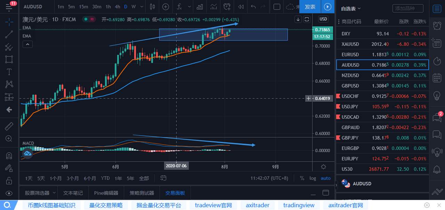Image resolution: width=445 pixels, height=210 pixels.
Task: Toggle log scale
Action: (313, 178)
